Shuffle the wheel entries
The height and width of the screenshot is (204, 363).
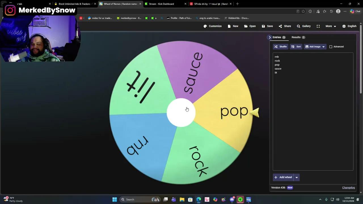click(x=280, y=47)
